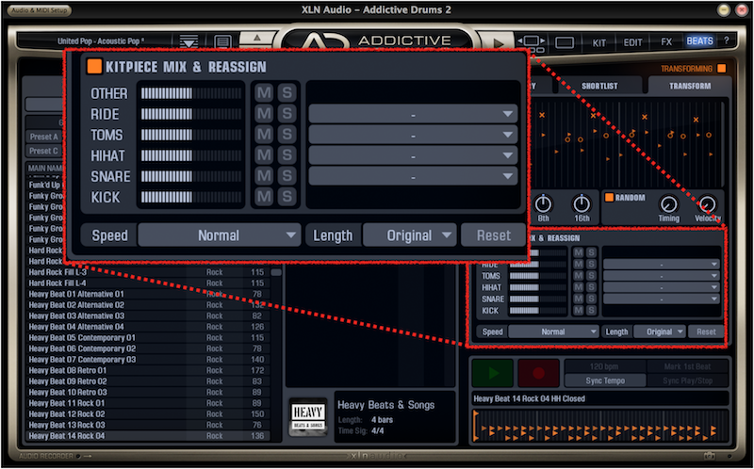Toggle Kitpiece Mix & Reassign orange box in inset
The width and height of the screenshot is (754, 469).
(94, 66)
